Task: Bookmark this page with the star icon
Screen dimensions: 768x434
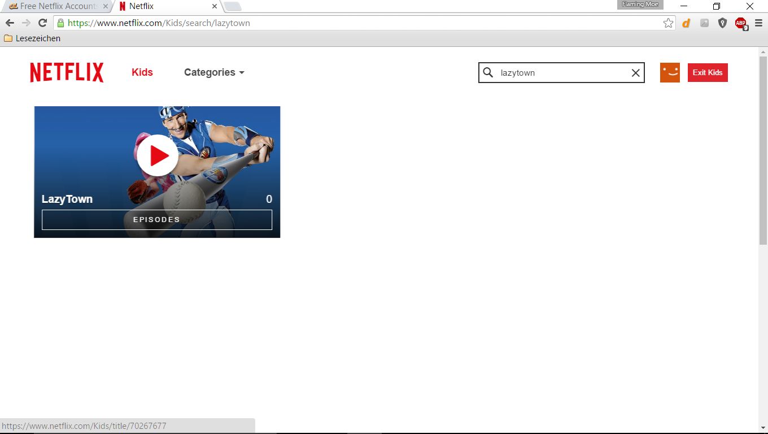Action: pos(668,23)
